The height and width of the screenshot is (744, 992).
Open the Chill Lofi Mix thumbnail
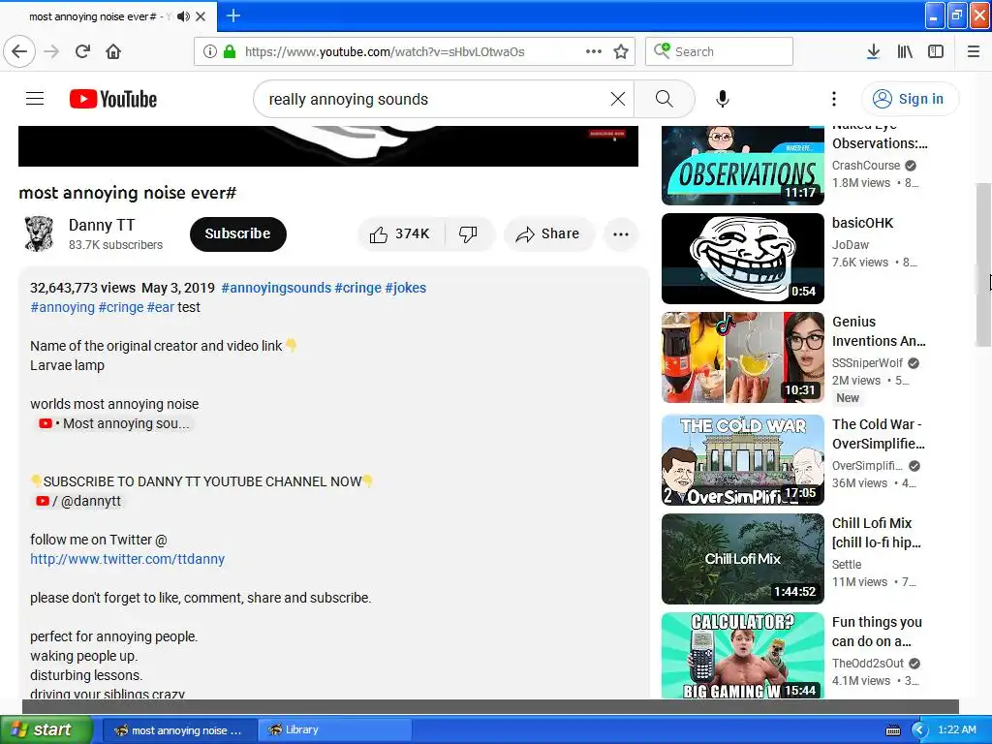(x=743, y=559)
